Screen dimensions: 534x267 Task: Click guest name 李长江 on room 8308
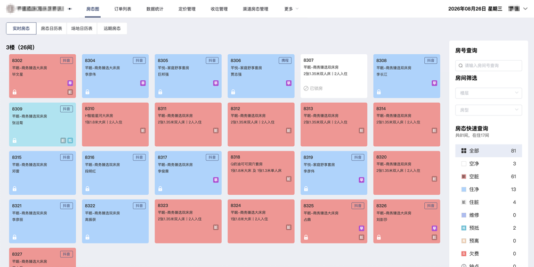click(x=382, y=74)
